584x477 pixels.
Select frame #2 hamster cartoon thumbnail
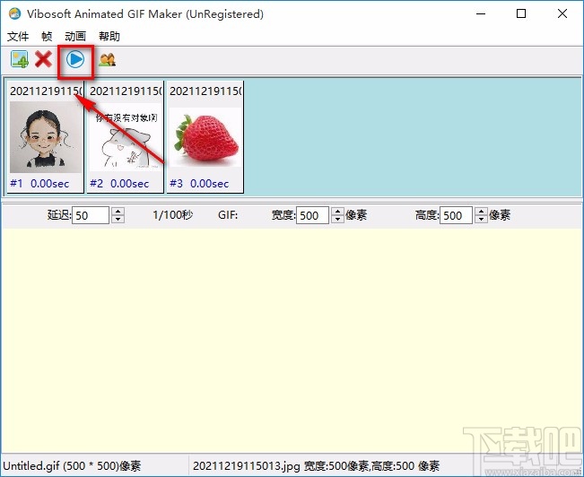[126, 139]
